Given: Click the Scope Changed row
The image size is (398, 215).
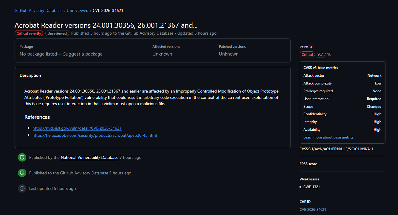Looking at the screenshot, I should (343, 107).
